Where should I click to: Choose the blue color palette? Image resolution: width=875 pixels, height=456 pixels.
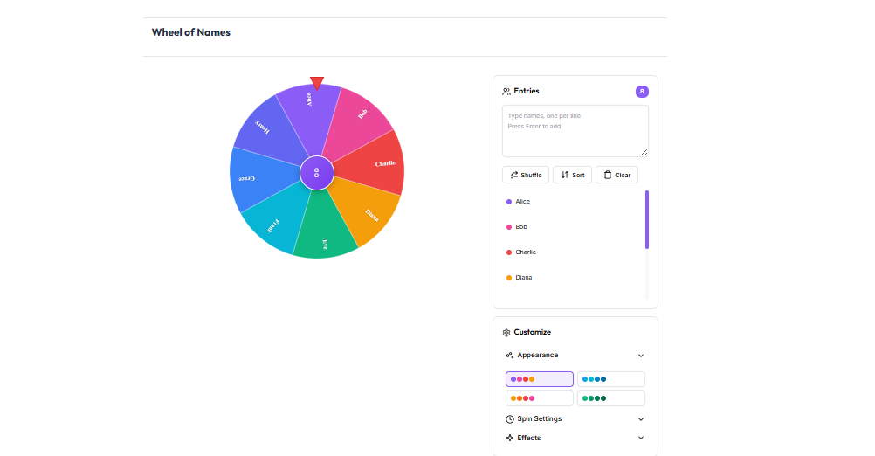click(611, 379)
